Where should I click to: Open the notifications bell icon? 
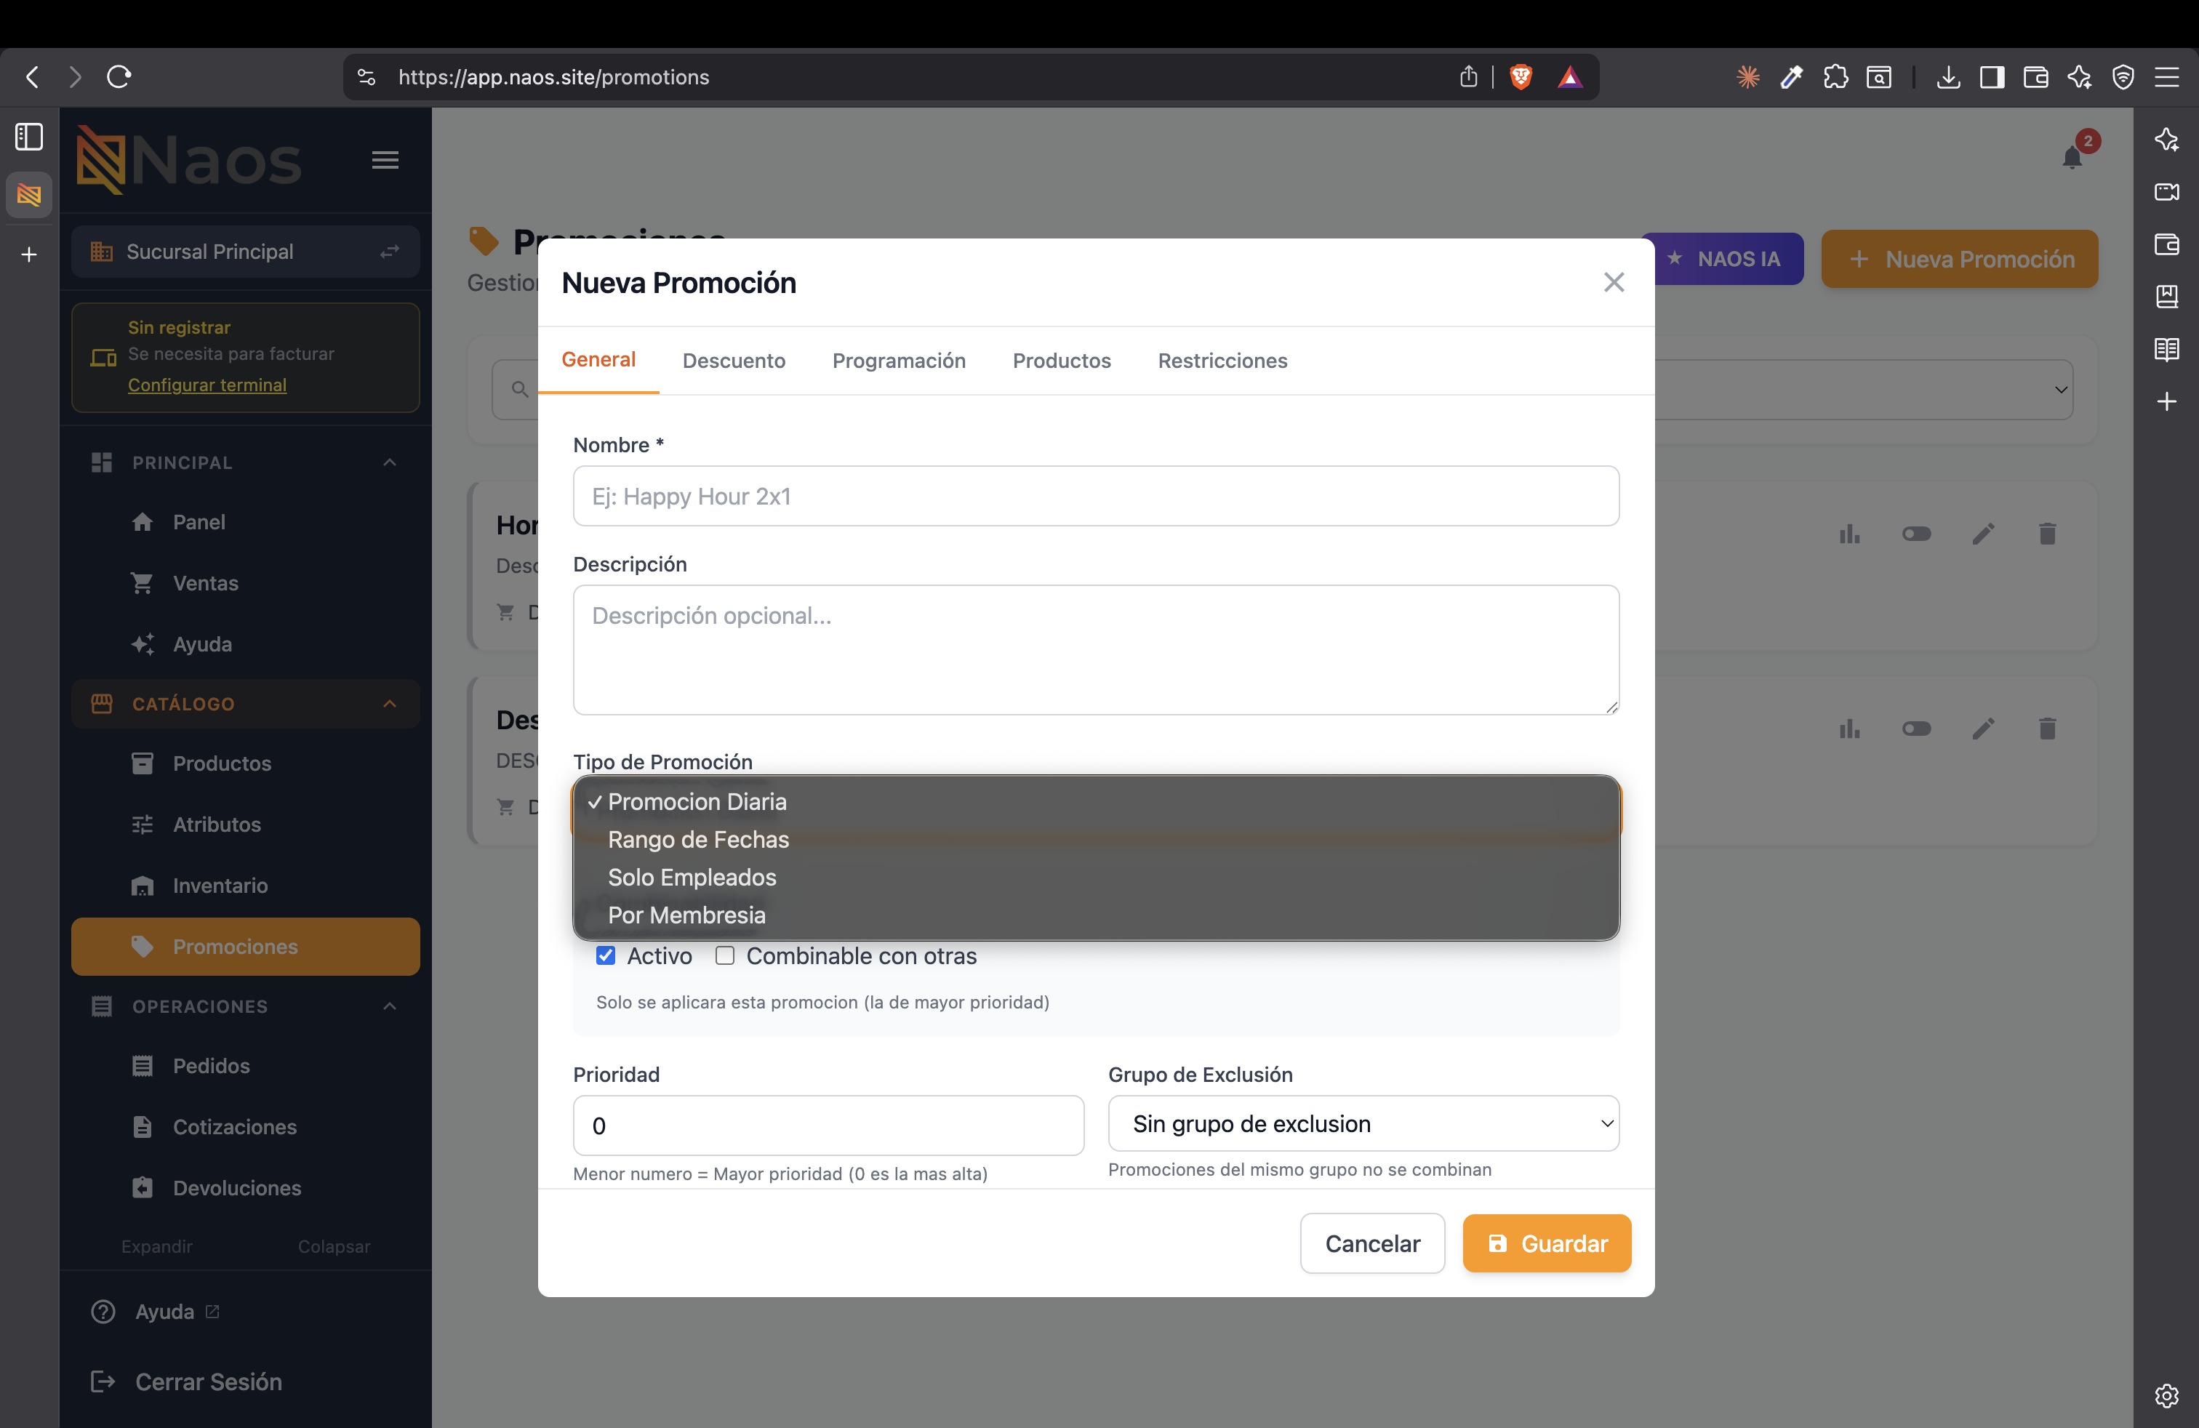2072,157
